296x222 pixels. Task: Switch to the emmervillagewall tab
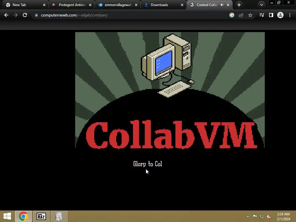pos(117,5)
